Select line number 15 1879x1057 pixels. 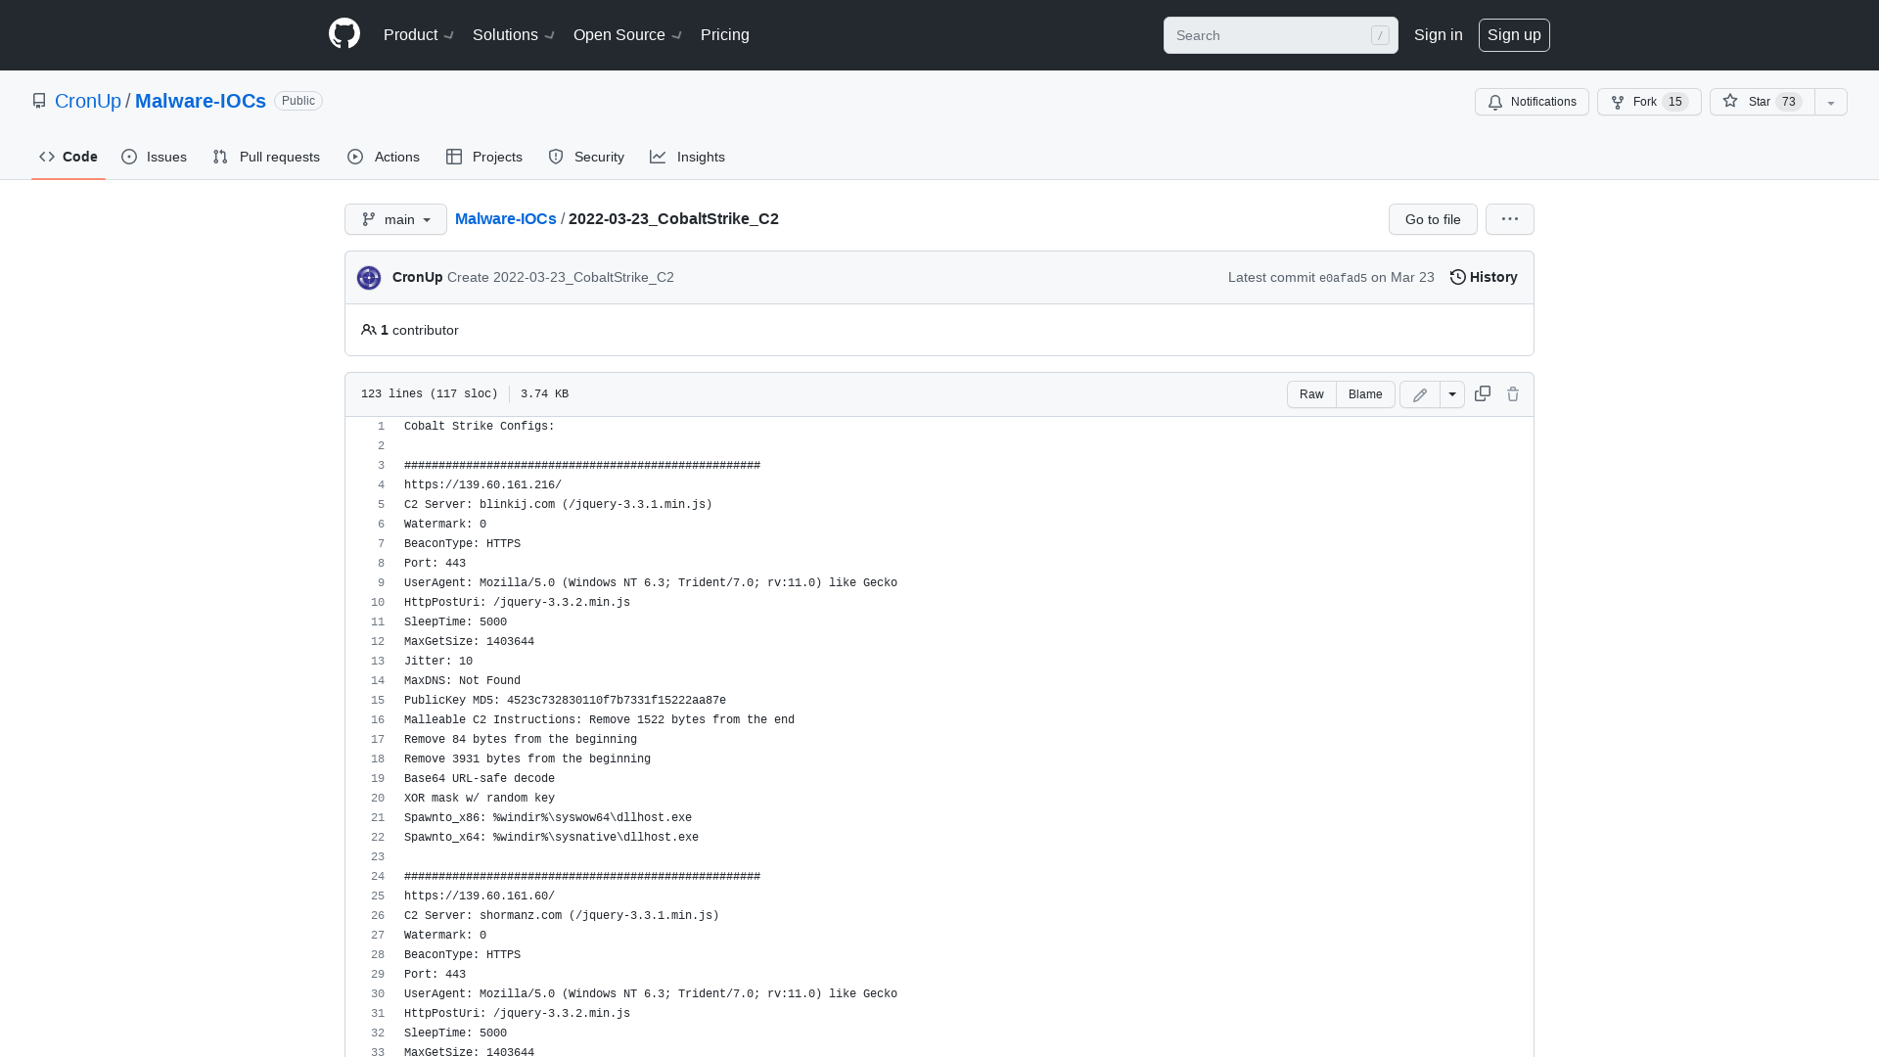click(x=378, y=701)
